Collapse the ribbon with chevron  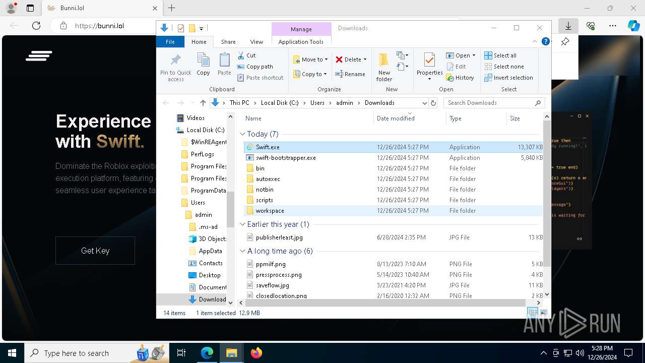pos(535,42)
